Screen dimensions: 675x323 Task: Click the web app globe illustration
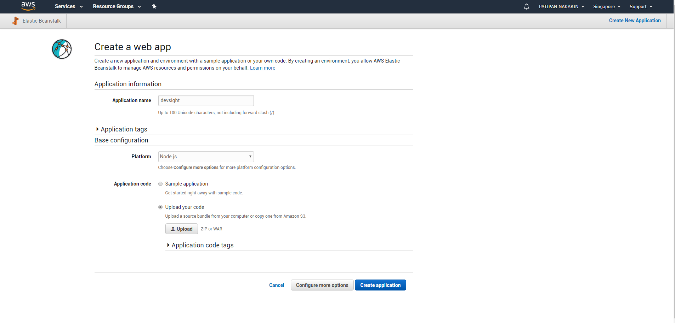coord(62,49)
